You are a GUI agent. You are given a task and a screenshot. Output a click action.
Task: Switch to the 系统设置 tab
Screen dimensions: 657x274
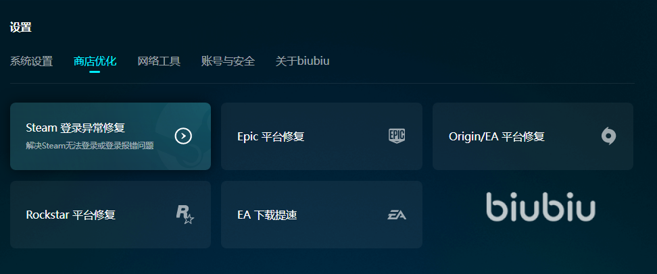[31, 61]
